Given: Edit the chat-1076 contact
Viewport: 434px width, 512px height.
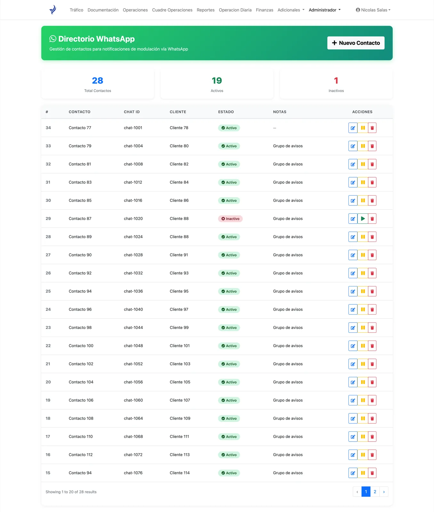Looking at the screenshot, I should [x=353, y=473].
